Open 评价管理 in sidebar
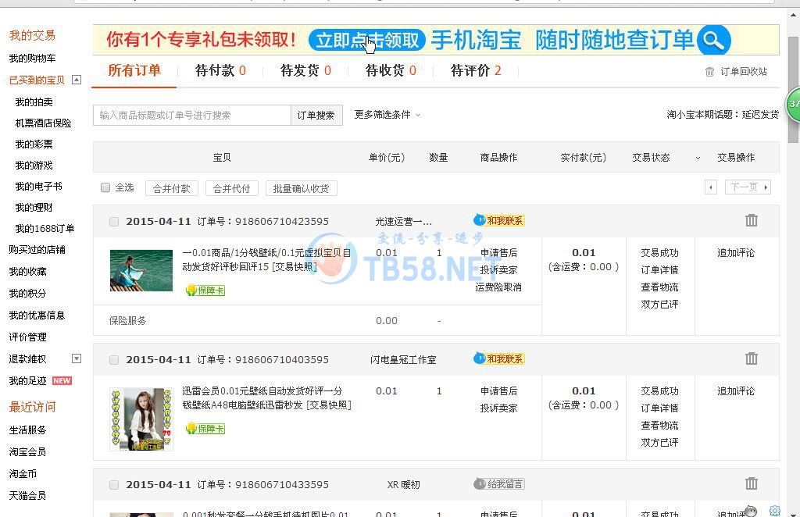The width and height of the screenshot is (800, 517). pos(27,337)
